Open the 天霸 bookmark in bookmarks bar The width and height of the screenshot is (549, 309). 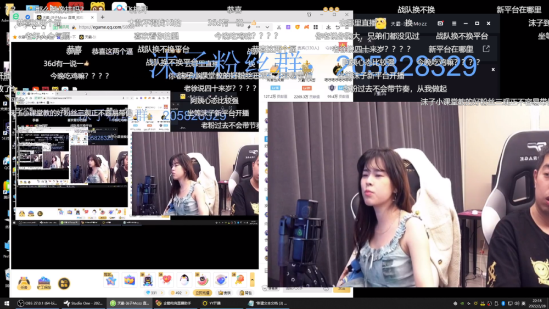[87, 37]
